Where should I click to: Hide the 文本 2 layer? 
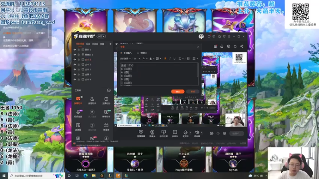(x=75, y=59)
